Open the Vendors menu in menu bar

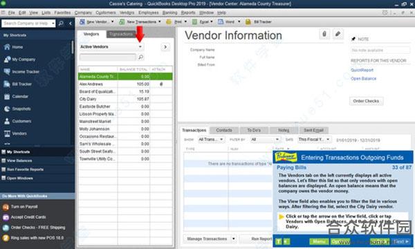pos(127,12)
